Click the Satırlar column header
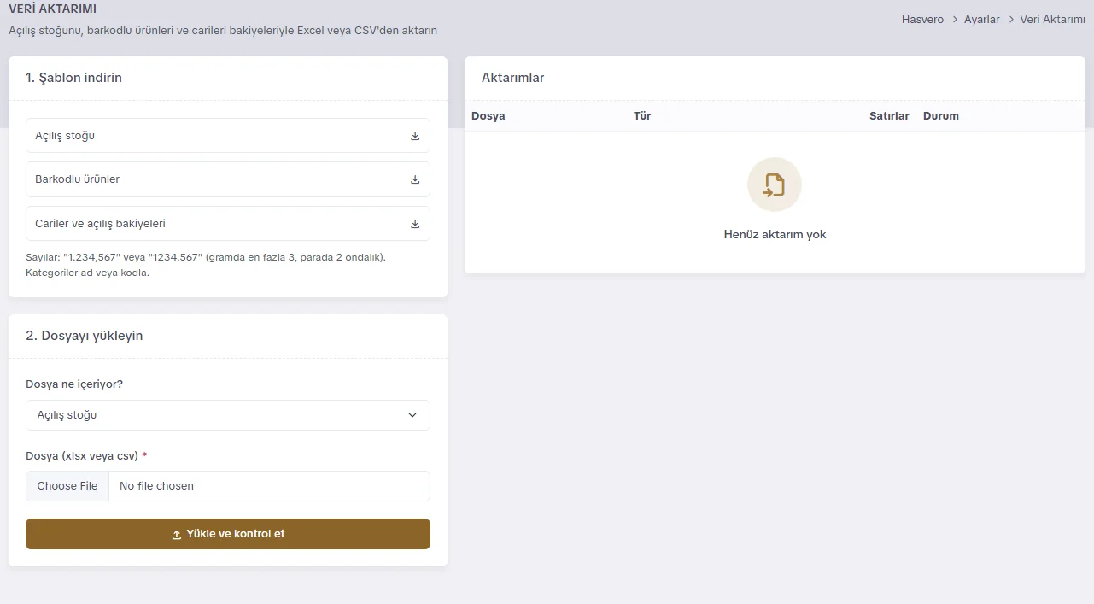Image resolution: width=1094 pixels, height=604 pixels. (889, 116)
